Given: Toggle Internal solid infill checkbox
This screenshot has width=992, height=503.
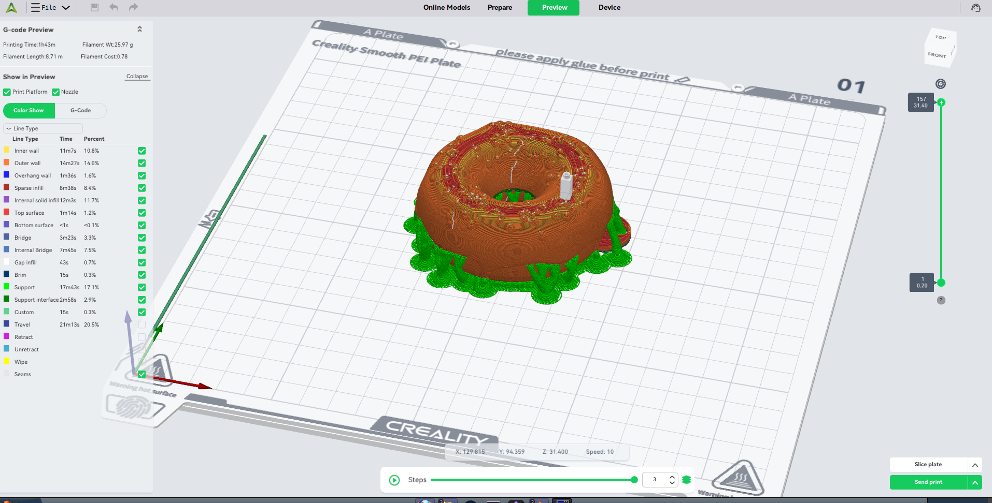Looking at the screenshot, I should pos(141,200).
